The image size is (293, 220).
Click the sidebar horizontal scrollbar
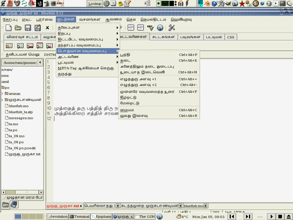click(x=22, y=192)
